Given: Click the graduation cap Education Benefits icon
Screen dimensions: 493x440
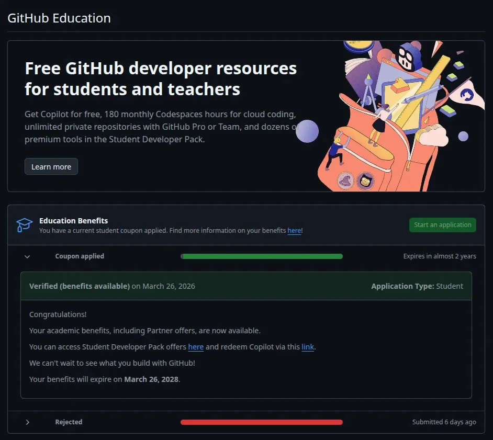Looking at the screenshot, I should point(23,224).
